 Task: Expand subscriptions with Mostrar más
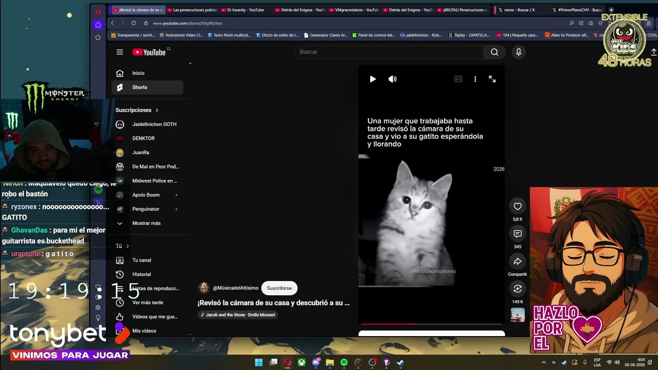pyautogui.click(x=147, y=223)
